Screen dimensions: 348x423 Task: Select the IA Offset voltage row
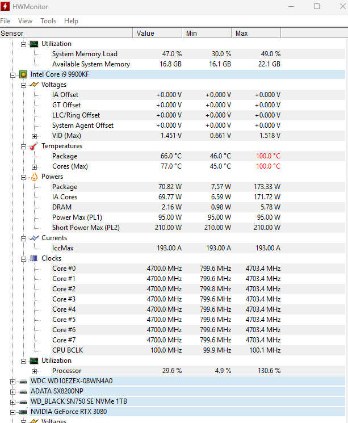198,95
